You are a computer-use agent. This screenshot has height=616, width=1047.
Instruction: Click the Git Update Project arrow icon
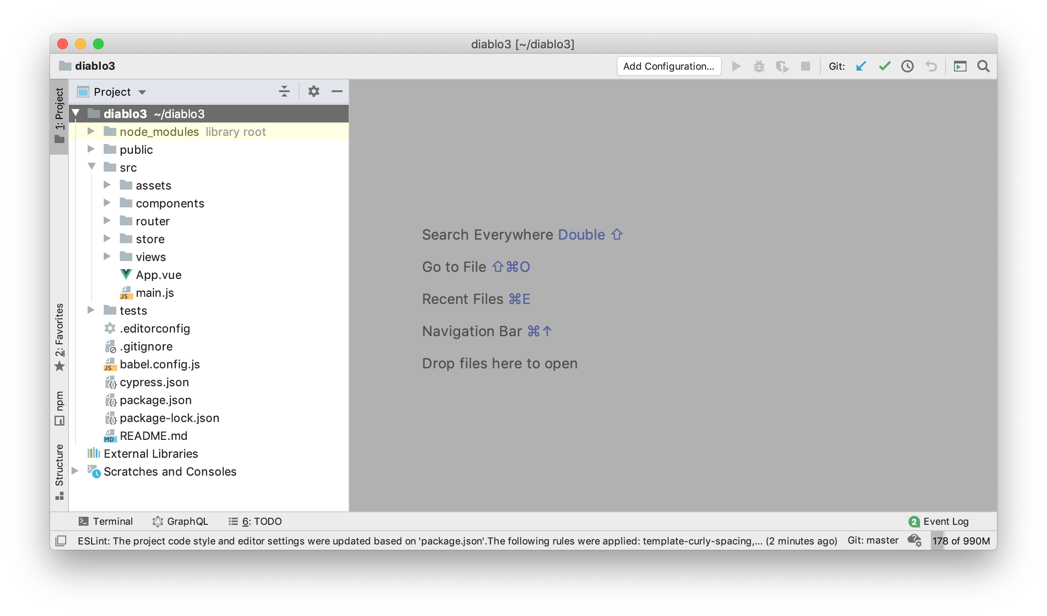[x=861, y=67]
